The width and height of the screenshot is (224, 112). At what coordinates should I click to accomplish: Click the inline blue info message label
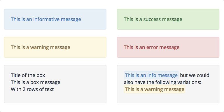pyautogui.click(x=151, y=75)
